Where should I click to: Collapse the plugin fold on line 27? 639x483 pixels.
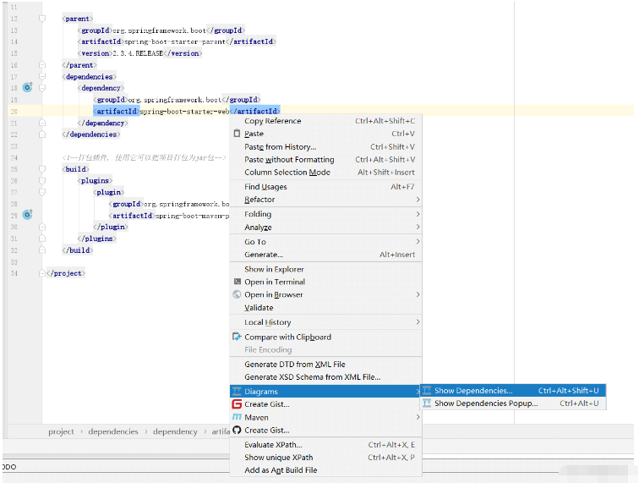(x=42, y=192)
